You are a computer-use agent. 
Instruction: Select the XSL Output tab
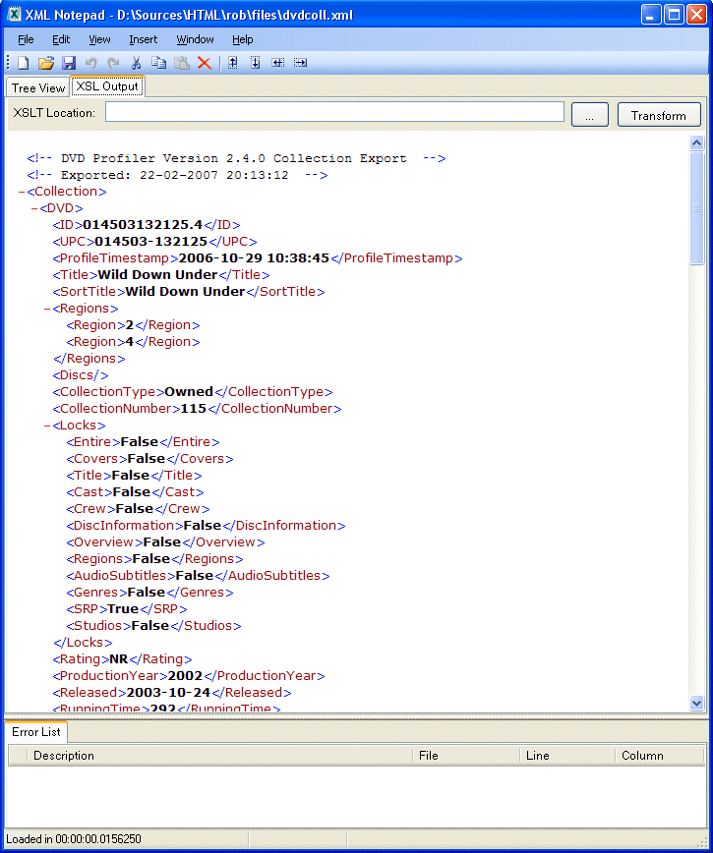(107, 86)
